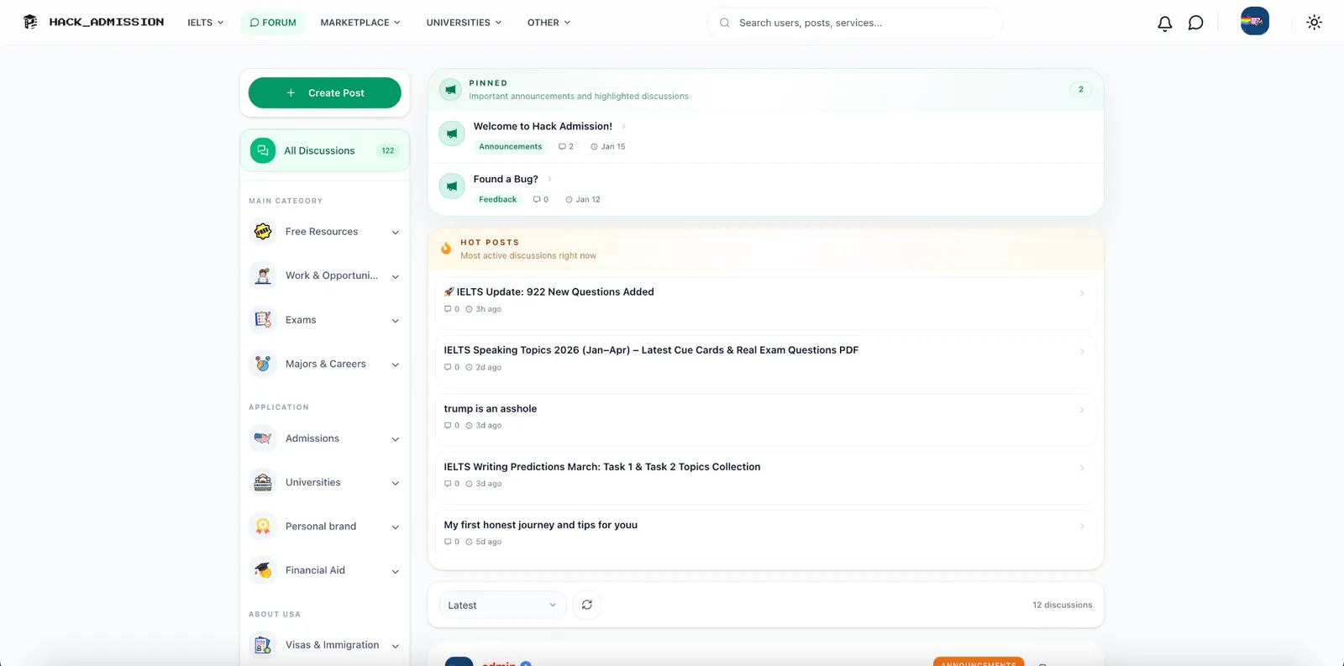This screenshot has width=1344, height=666.
Task: Expand the Universities sidebar category
Action: [x=395, y=483]
